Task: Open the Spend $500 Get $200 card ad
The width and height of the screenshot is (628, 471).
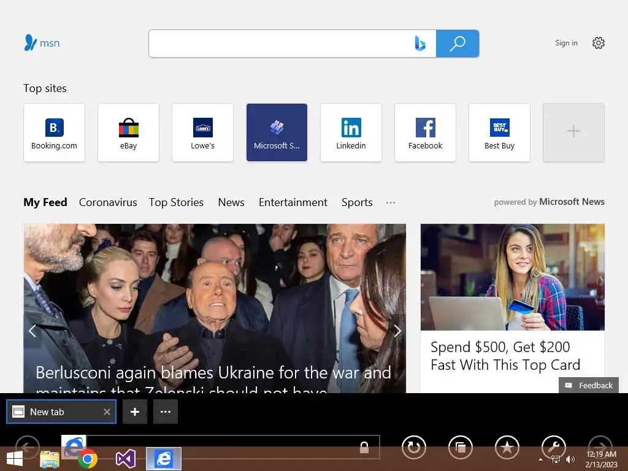Action: coord(505,356)
